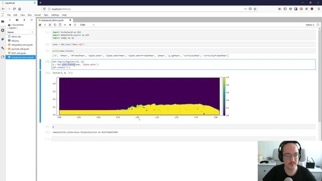Open the open tabs sidebar panel

pyautogui.click(x=3, y=57)
